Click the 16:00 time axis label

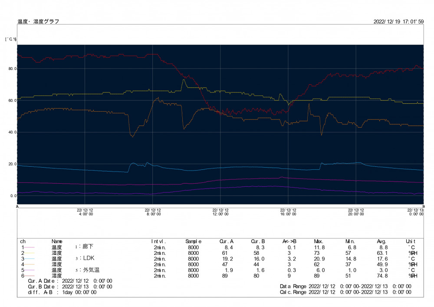(x=288, y=212)
